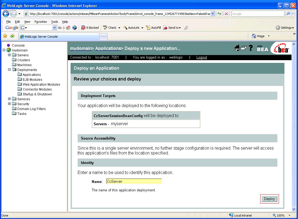Open the recent pages dropdown arrow
The width and height of the screenshot is (298, 219).
pos(19,14)
